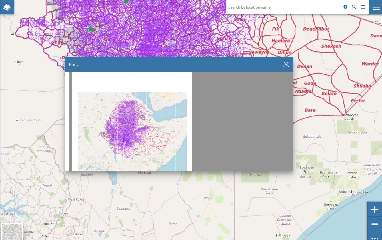Click the Shekosh map label
Viewport: 382px width, 240px height.
331,46
